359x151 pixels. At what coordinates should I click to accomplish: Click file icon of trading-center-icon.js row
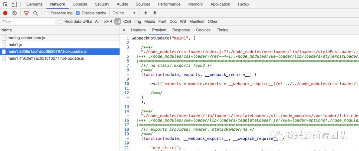click(4, 38)
